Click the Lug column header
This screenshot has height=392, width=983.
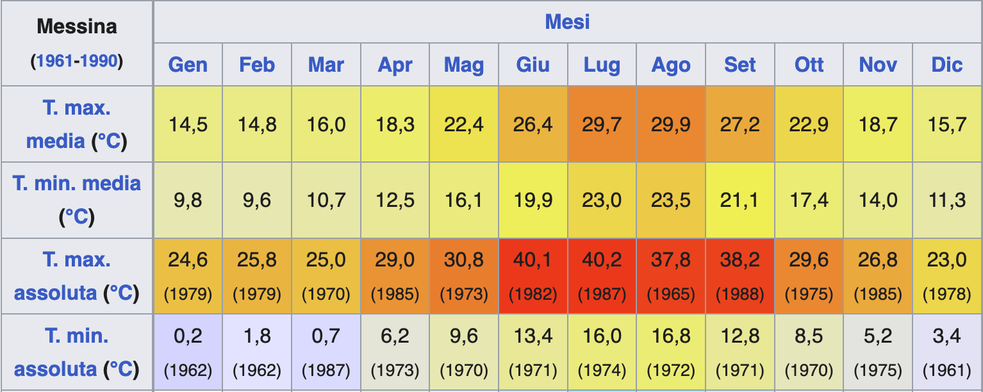[602, 65]
